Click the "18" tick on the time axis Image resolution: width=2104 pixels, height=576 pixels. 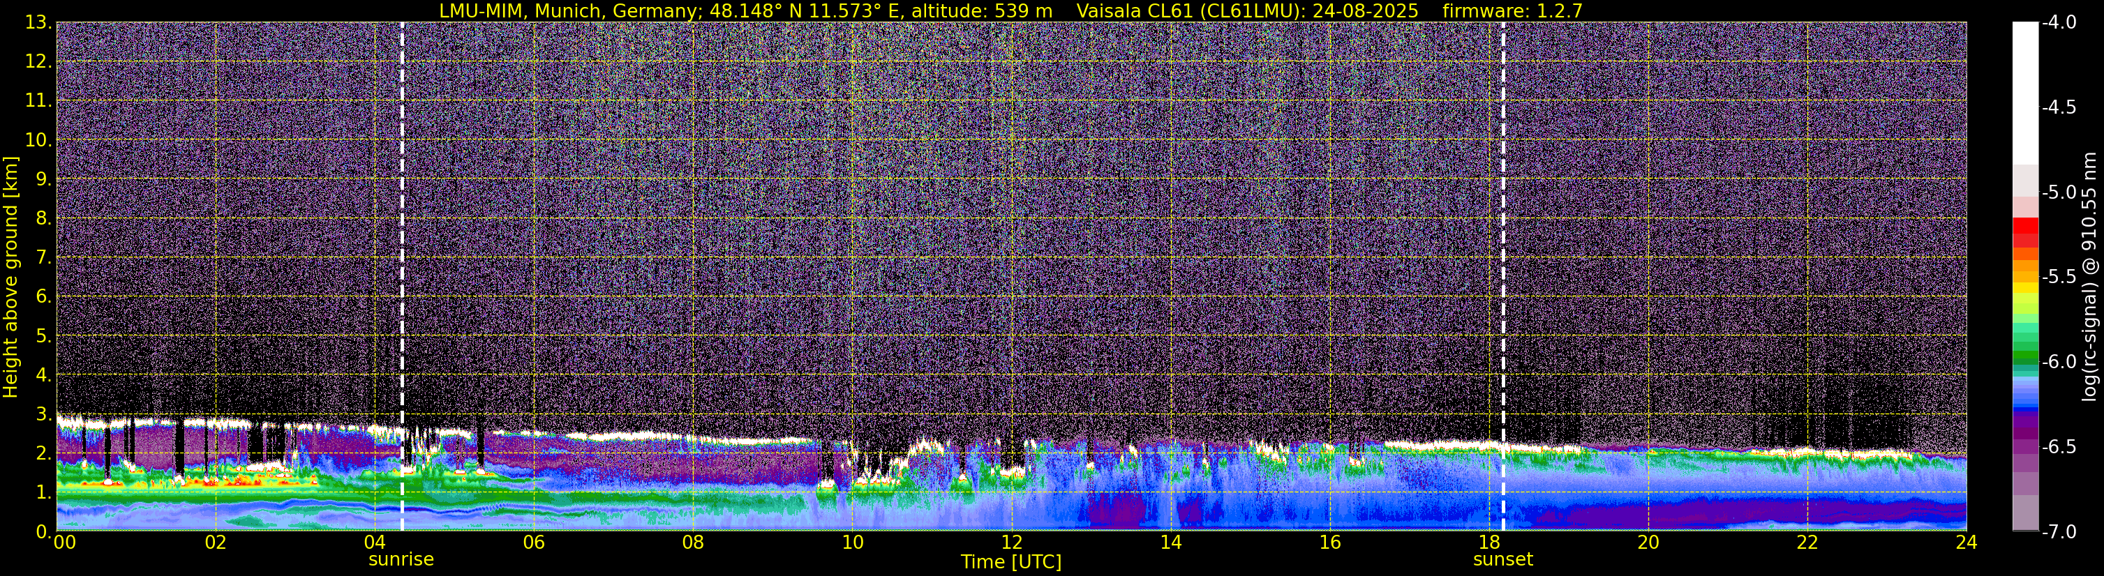pyautogui.click(x=1489, y=543)
